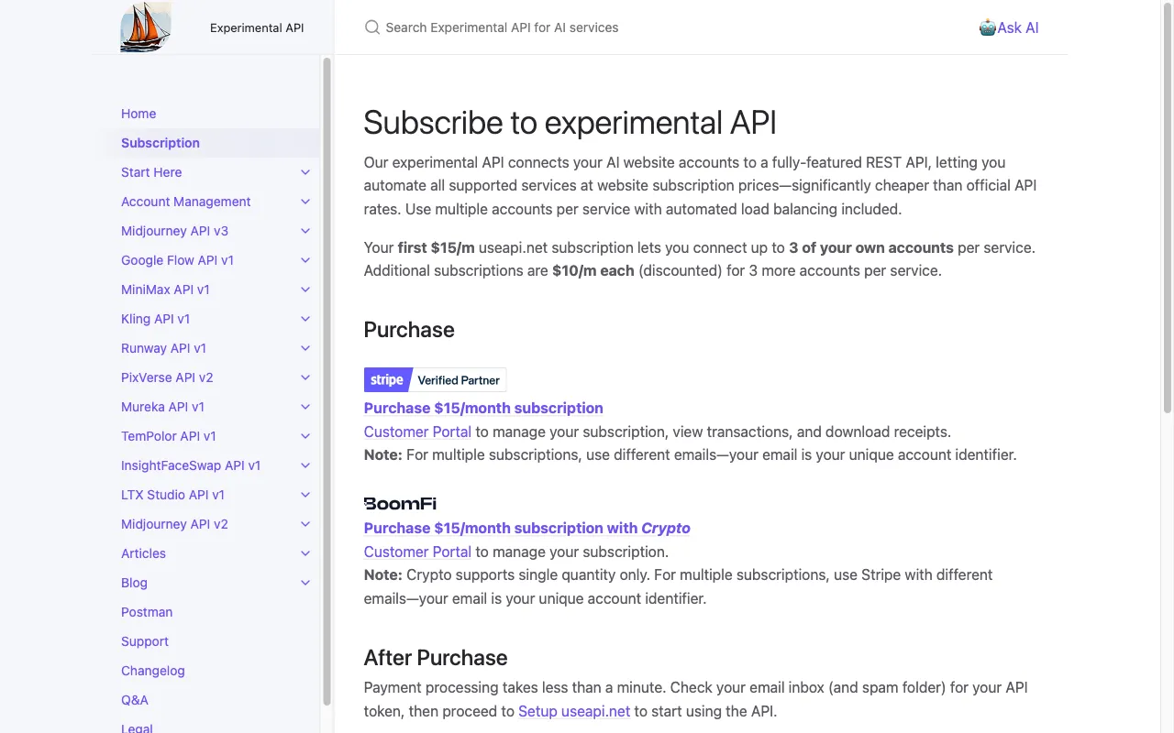This screenshot has width=1174, height=733.
Task: Open Runway API v1 sidebar link
Action: tap(163, 348)
